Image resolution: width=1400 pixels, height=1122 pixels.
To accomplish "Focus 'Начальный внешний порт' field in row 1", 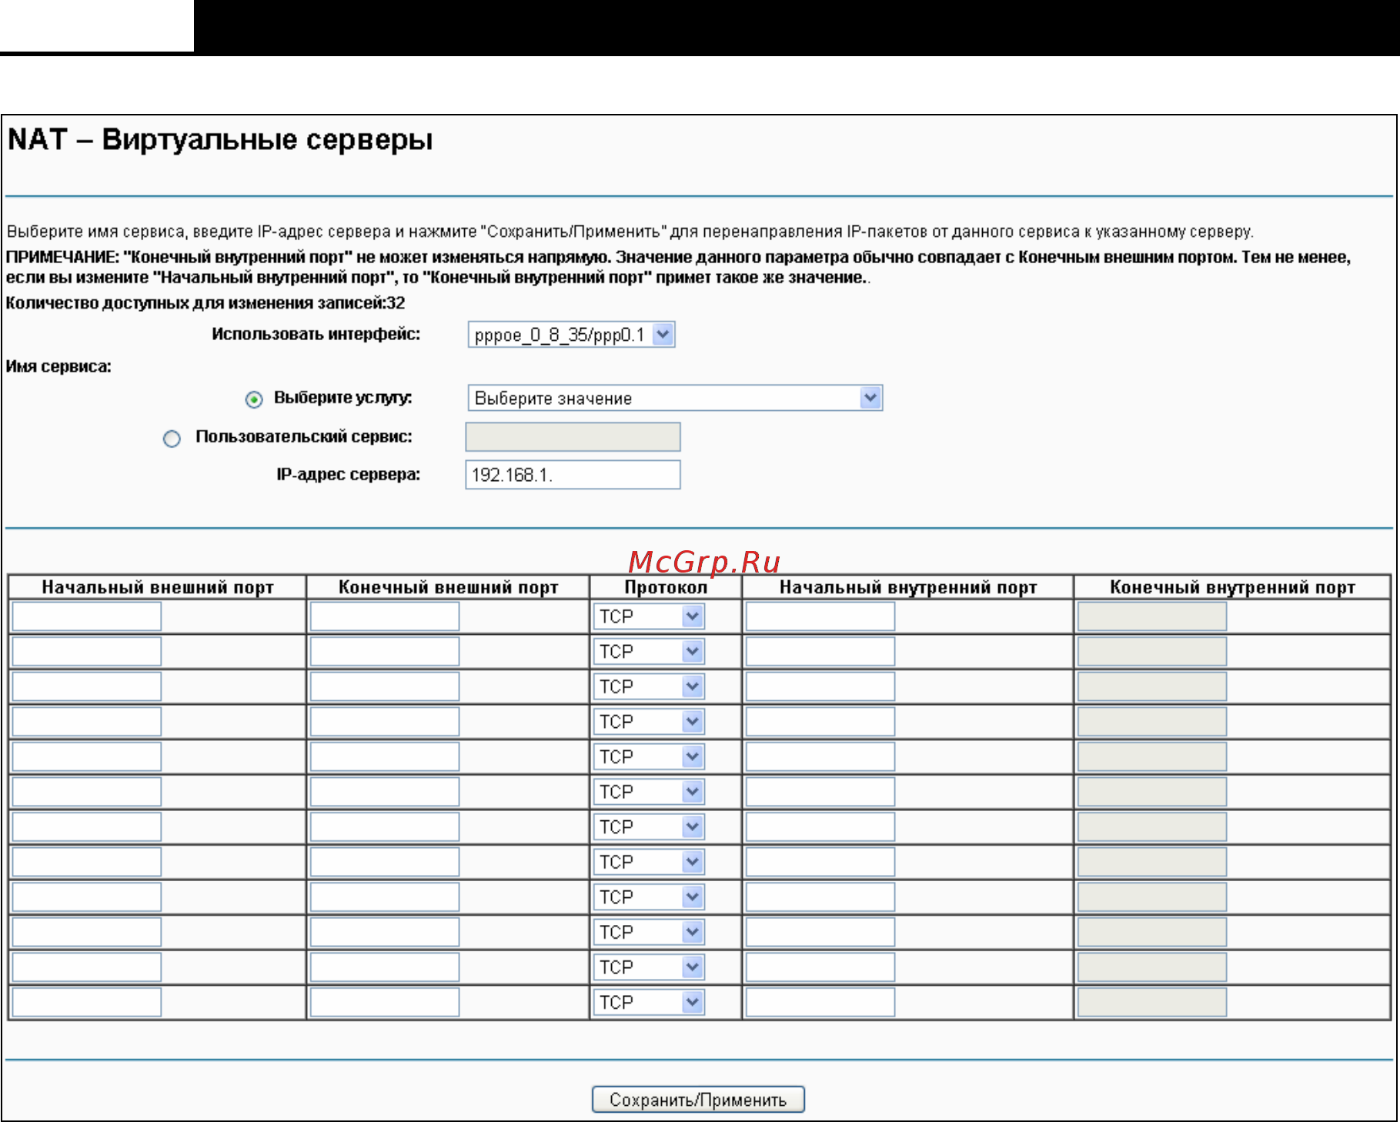I will (87, 616).
